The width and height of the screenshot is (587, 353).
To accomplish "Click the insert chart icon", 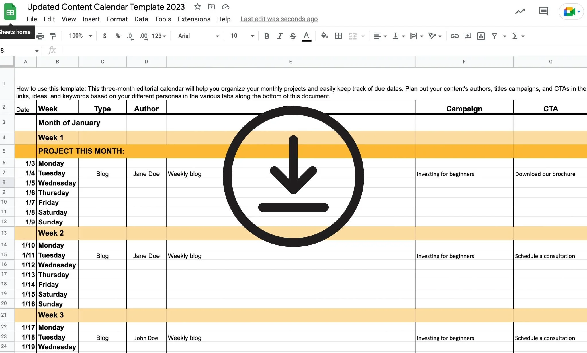I will (x=481, y=36).
